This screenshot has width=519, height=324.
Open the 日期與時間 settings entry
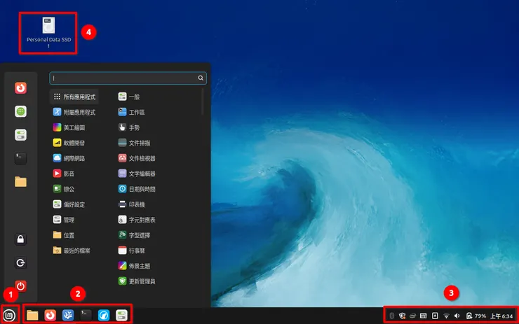[137, 189]
